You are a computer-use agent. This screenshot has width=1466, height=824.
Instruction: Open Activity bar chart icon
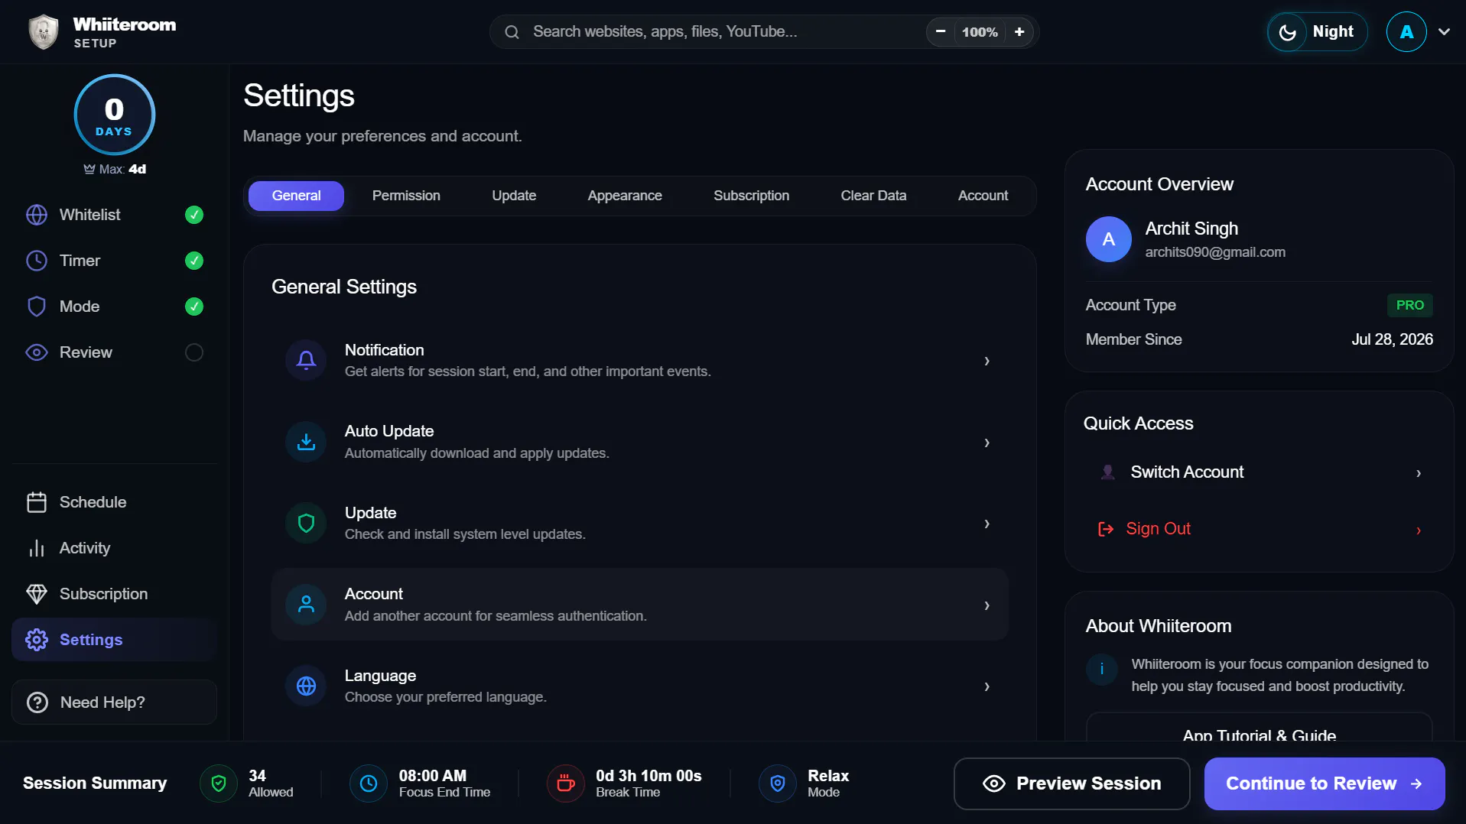pyautogui.click(x=37, y=548)
